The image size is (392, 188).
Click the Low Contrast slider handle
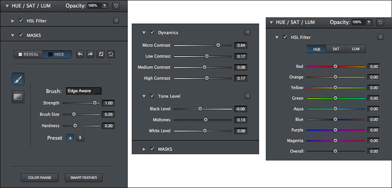[x=206, y=56]
